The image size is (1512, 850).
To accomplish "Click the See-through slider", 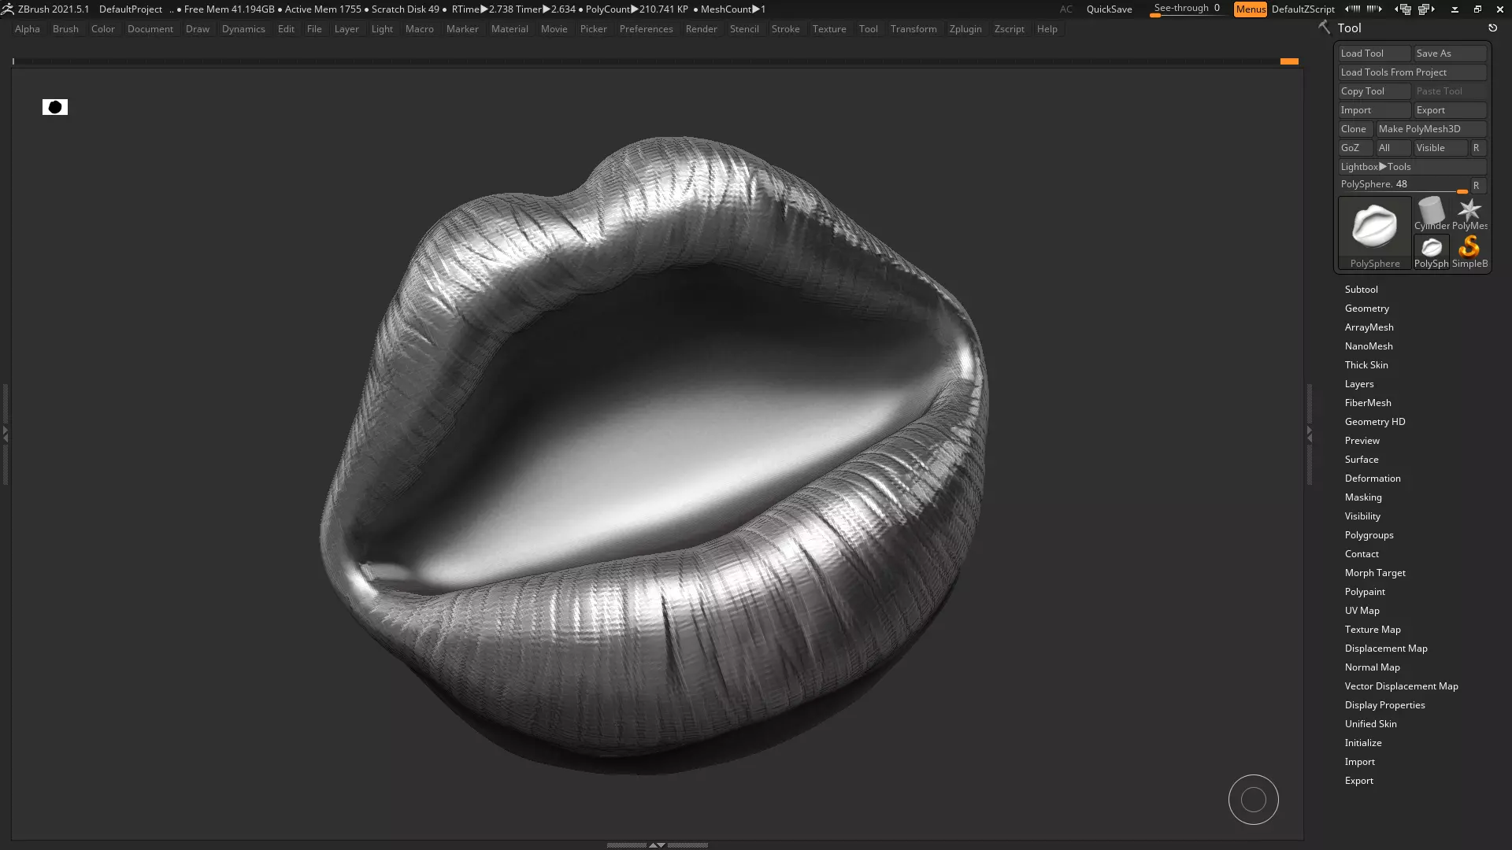I will 1186,9.
